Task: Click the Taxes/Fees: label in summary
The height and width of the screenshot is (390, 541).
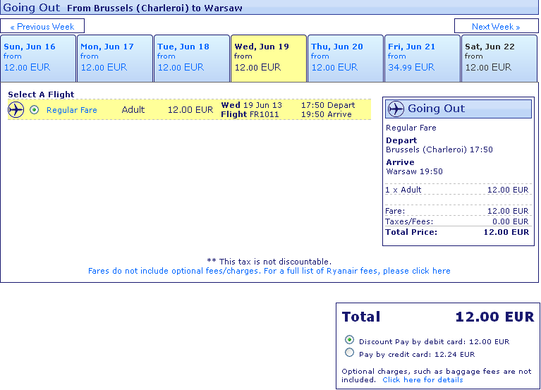Action: (409, 221)
